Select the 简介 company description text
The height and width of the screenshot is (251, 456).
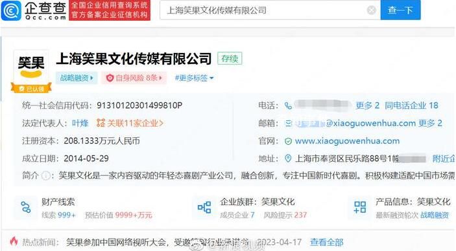[x=256, y=175]
